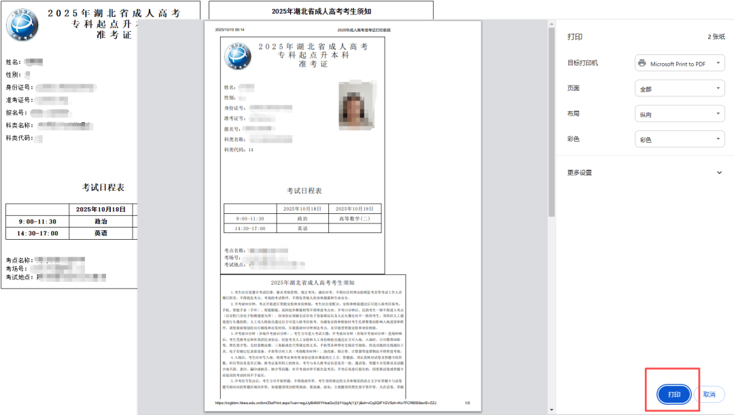Click the scroll-up arrow above the print preview scrollbar
Viewport: 734px width, 415px height.
pyautogui.click(x=552, y=24)
